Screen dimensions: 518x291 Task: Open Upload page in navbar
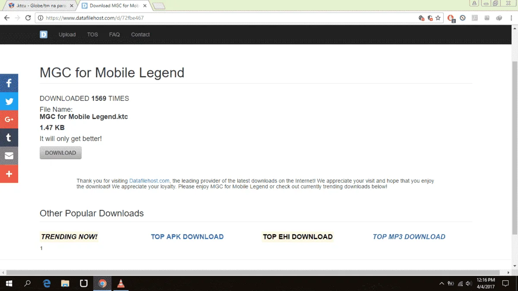[x=67, y=34]
